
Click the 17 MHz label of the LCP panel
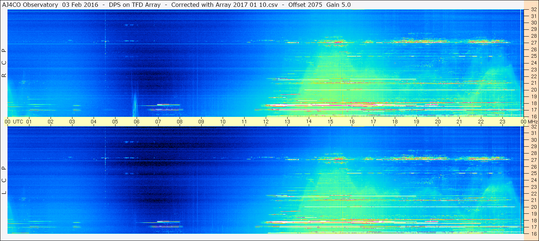(533, 227)
